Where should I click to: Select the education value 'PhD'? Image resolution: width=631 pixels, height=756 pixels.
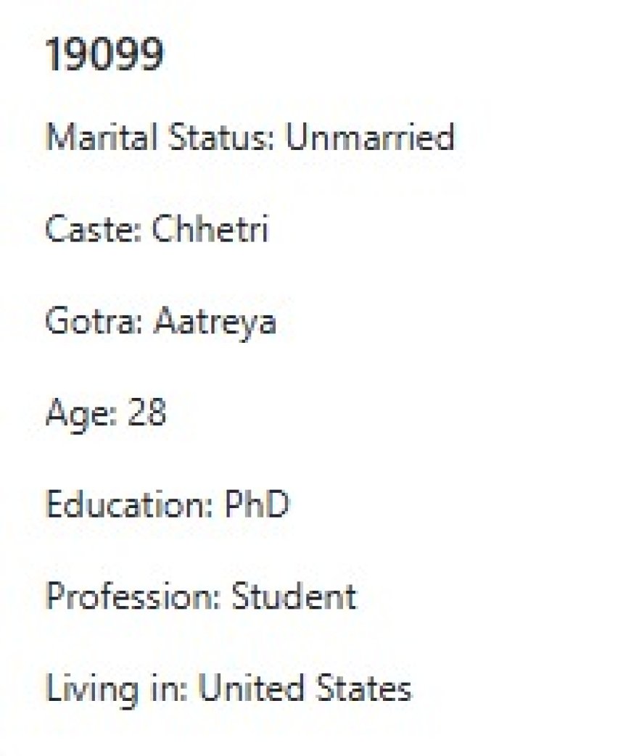point(256,504)
